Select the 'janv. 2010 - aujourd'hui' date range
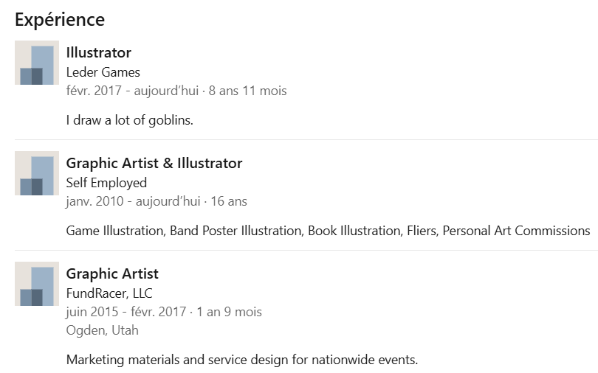Screen dimensions: 598x373 coord(133,201)
